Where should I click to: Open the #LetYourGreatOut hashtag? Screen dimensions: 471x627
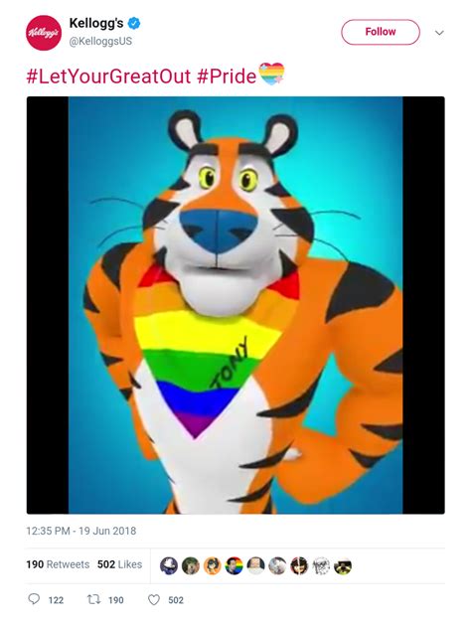point(108,76)
